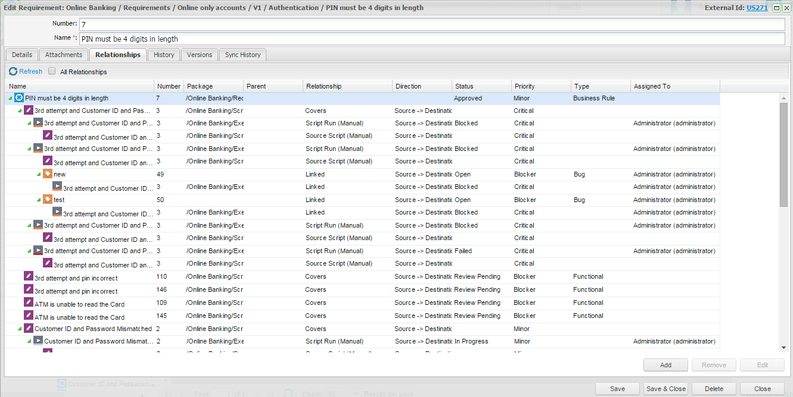Click script icon of Customer ID and Password Mismatched
The image size is (793, 397).
point(28,328)
